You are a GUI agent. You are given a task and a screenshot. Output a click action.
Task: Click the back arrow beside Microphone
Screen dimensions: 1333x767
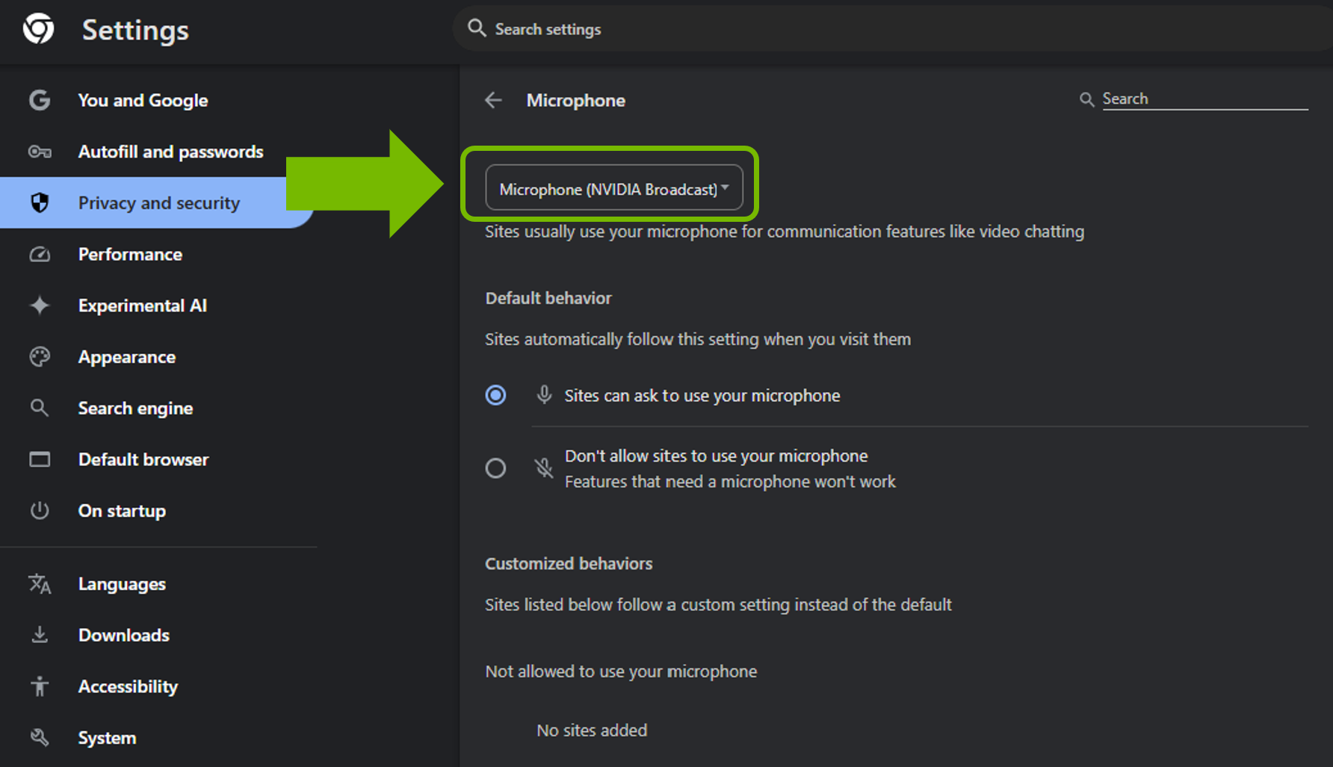click(x=493, y=100)
